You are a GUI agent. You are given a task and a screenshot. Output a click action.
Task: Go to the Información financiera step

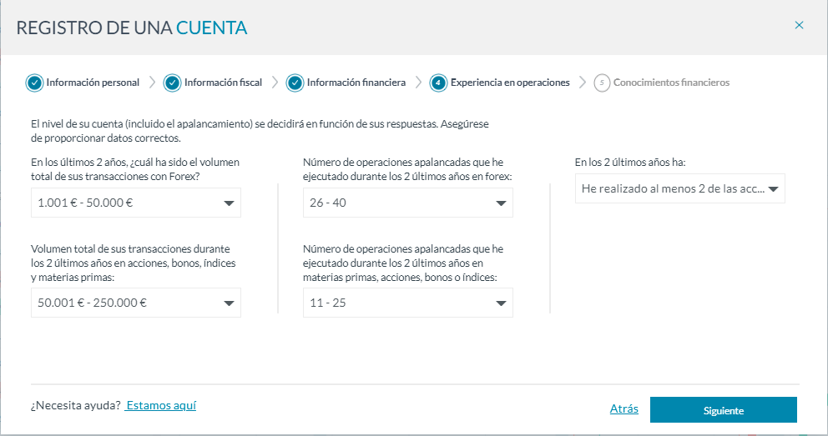(356, 83)
